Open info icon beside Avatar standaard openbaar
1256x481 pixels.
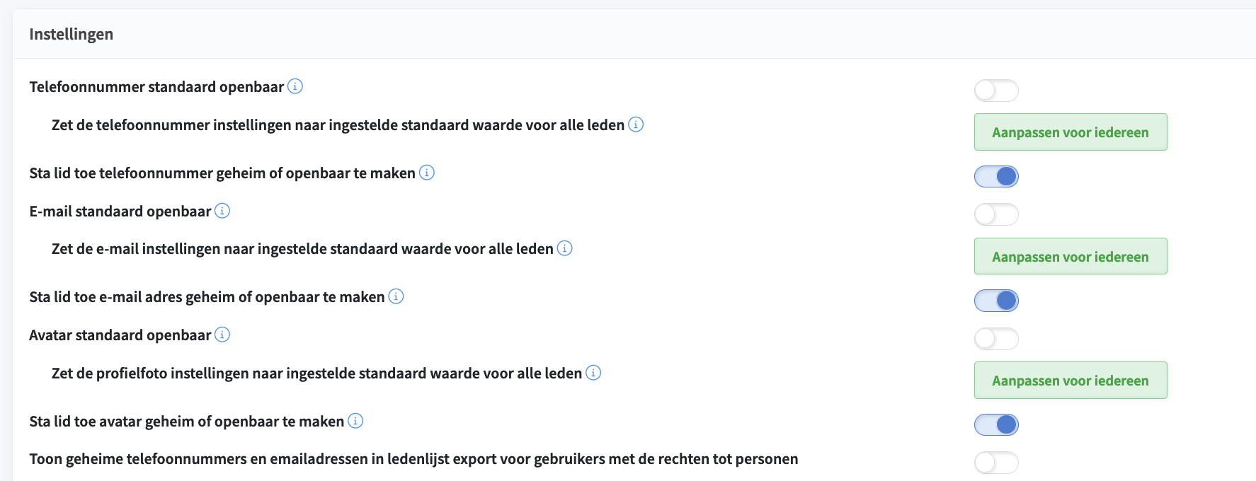click(222, 335)
